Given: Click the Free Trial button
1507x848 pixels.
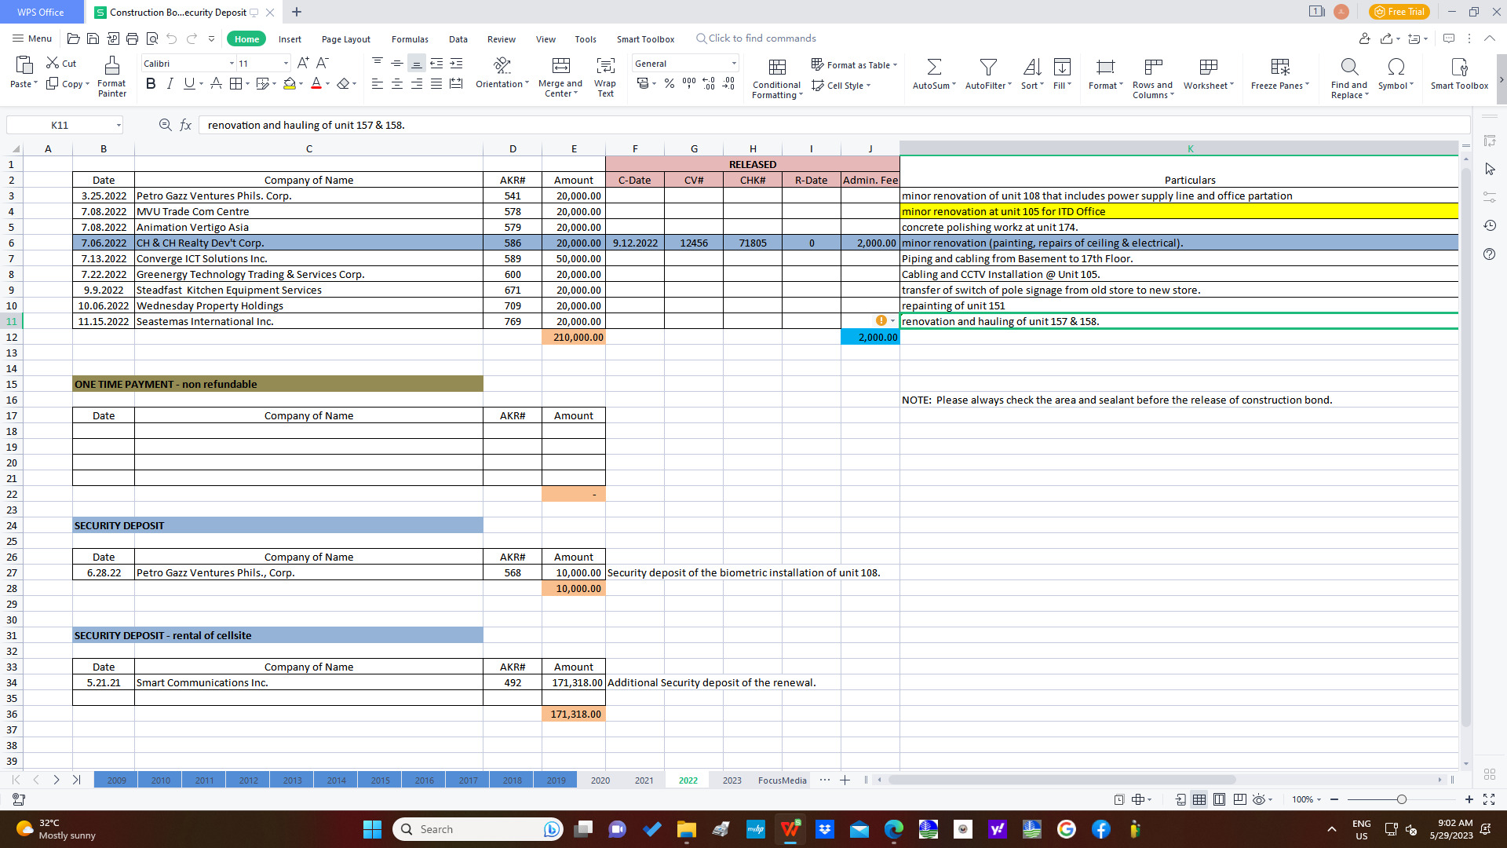Looking at the screenshot, I should coord(1399,12).
